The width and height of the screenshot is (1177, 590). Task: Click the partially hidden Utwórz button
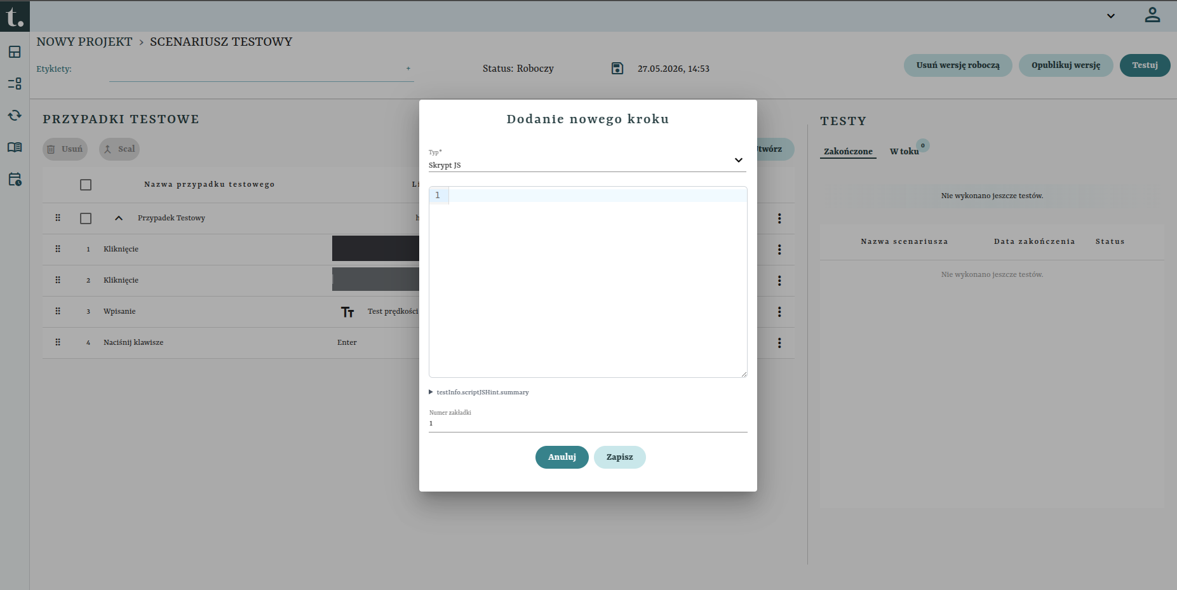coord(775,149)
